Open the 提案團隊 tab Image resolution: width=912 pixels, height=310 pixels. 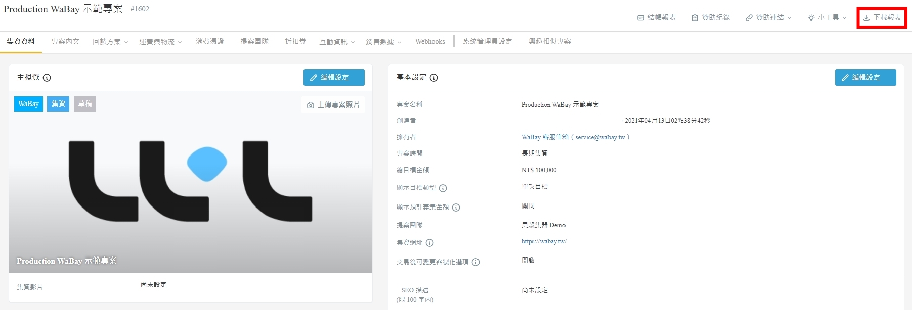[x=254, y=42]
